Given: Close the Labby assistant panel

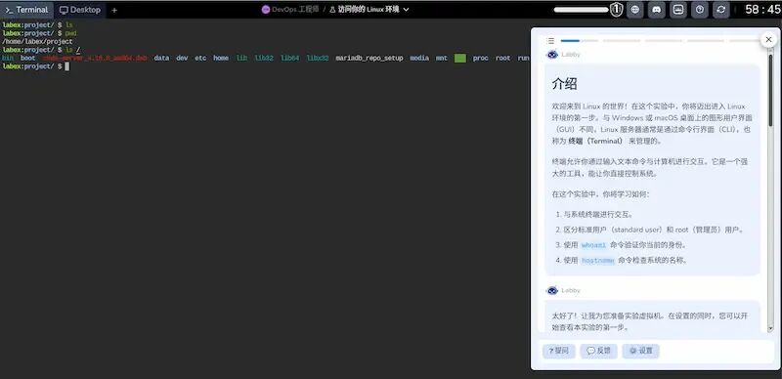Looking at the screenshot, I should click(768, 39).
